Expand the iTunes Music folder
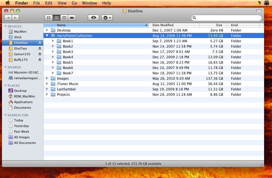The height and width of the screenshot is (178, 272). pos(47,84)
